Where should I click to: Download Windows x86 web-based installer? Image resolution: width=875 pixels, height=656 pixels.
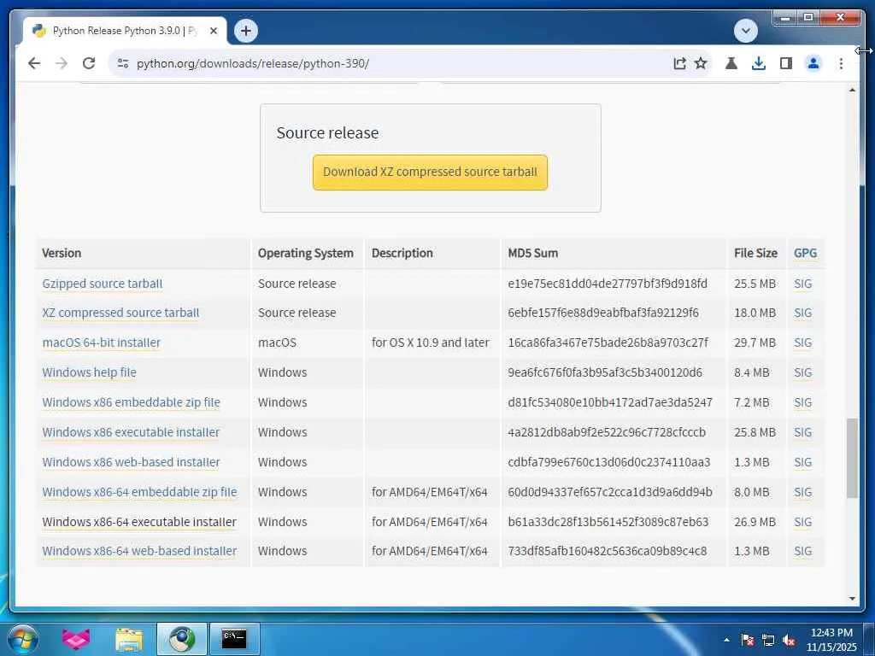(x=131, y=462)
